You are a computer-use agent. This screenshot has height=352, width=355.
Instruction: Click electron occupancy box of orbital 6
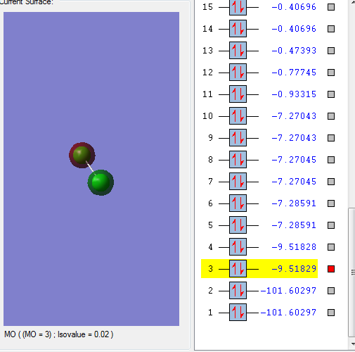pyautogui.click(x=238, y=203)
